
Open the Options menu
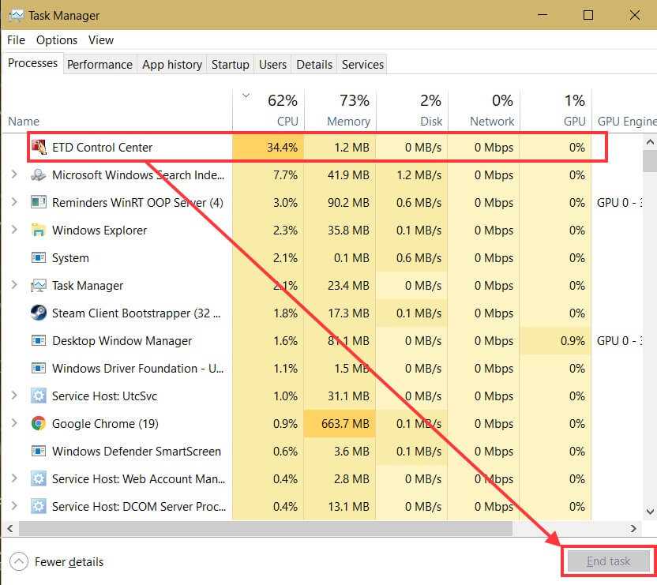(x=57, y=39)
